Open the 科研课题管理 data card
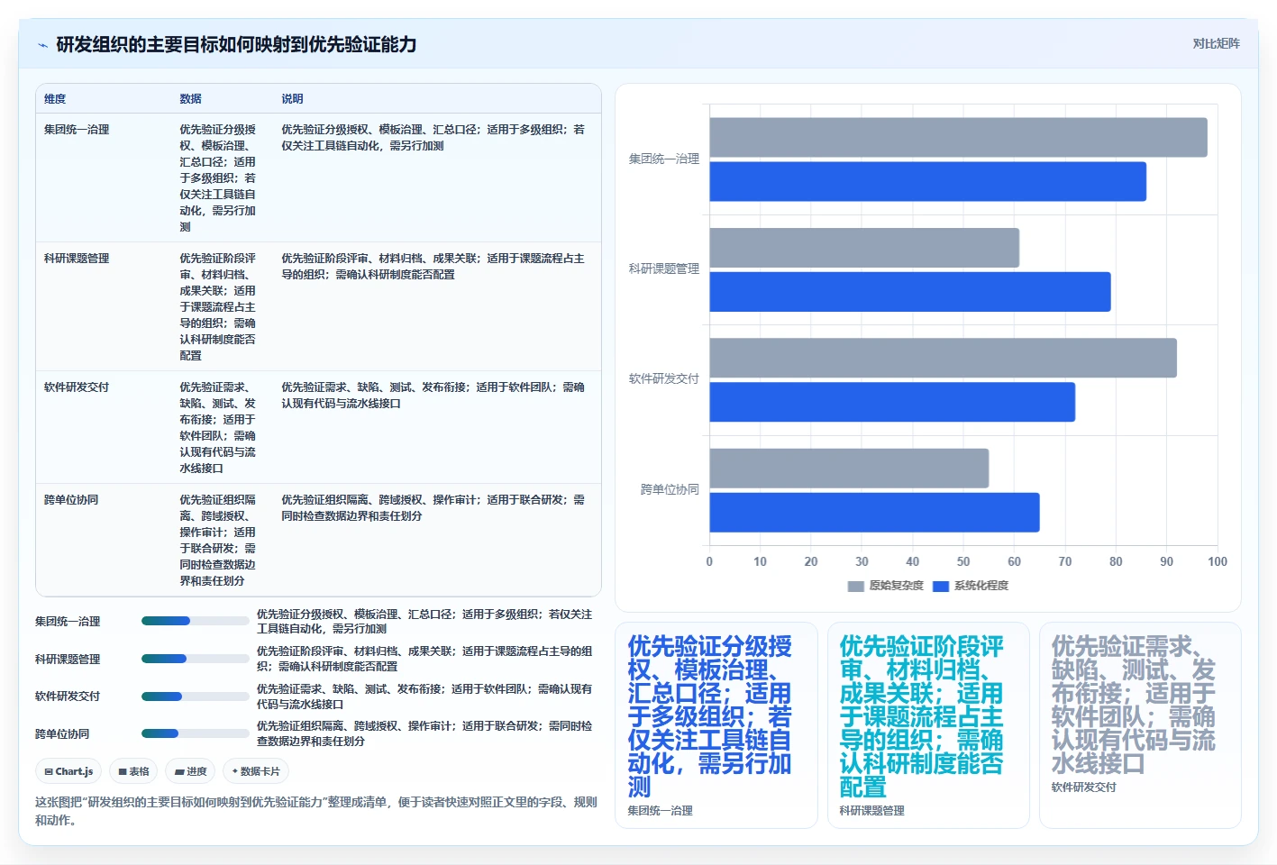Screen dimensions: 1277x865 [x=928, y=725]
